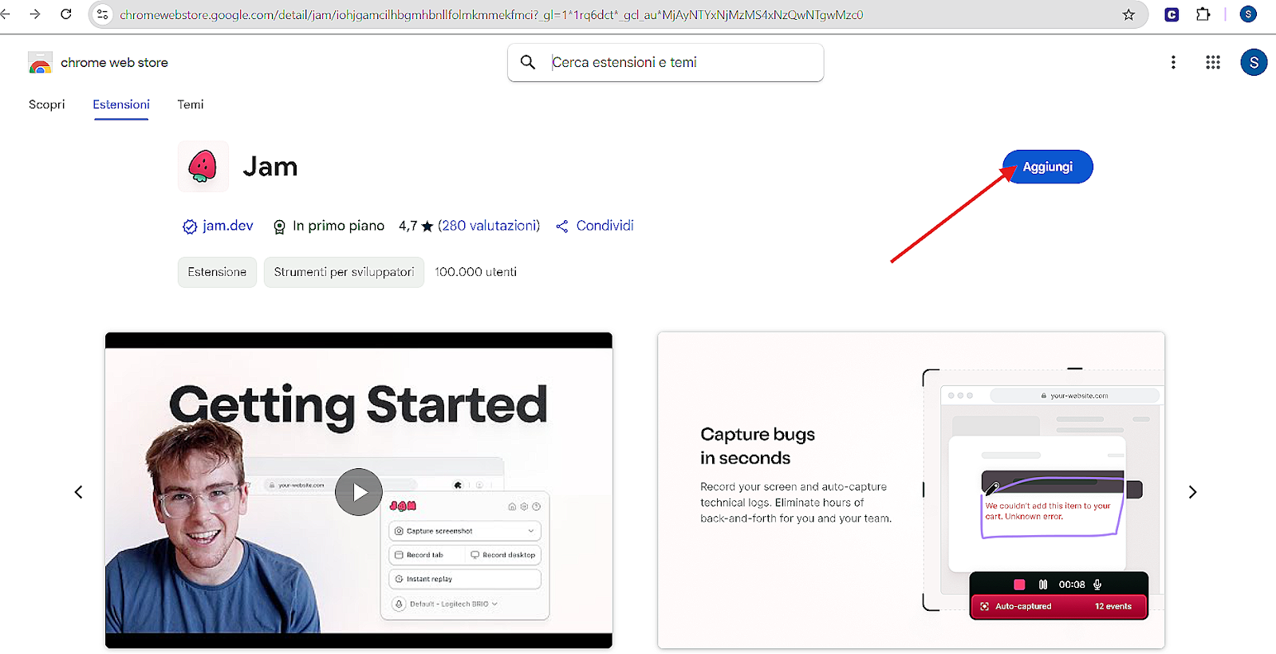
Task: Click the Aggiungi button
Action: 1048,167
